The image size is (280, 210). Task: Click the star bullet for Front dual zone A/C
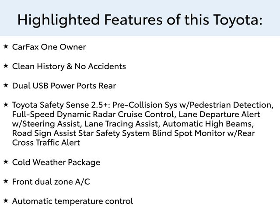(x=5, y=181)
